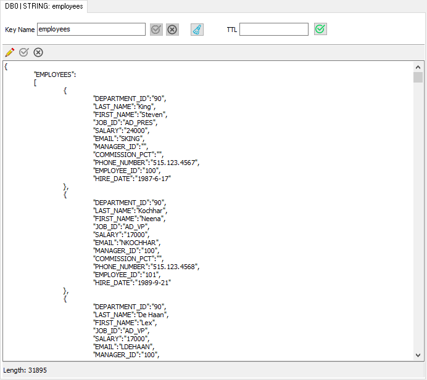Image resolution: width=427 pixels, height=380 pixels.
Task: Cancel key rename with X icon
Action: coord(172,30)
